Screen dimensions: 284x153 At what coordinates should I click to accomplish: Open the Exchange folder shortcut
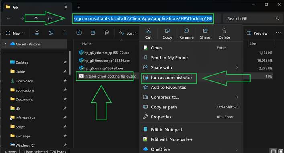pos(22,136)
